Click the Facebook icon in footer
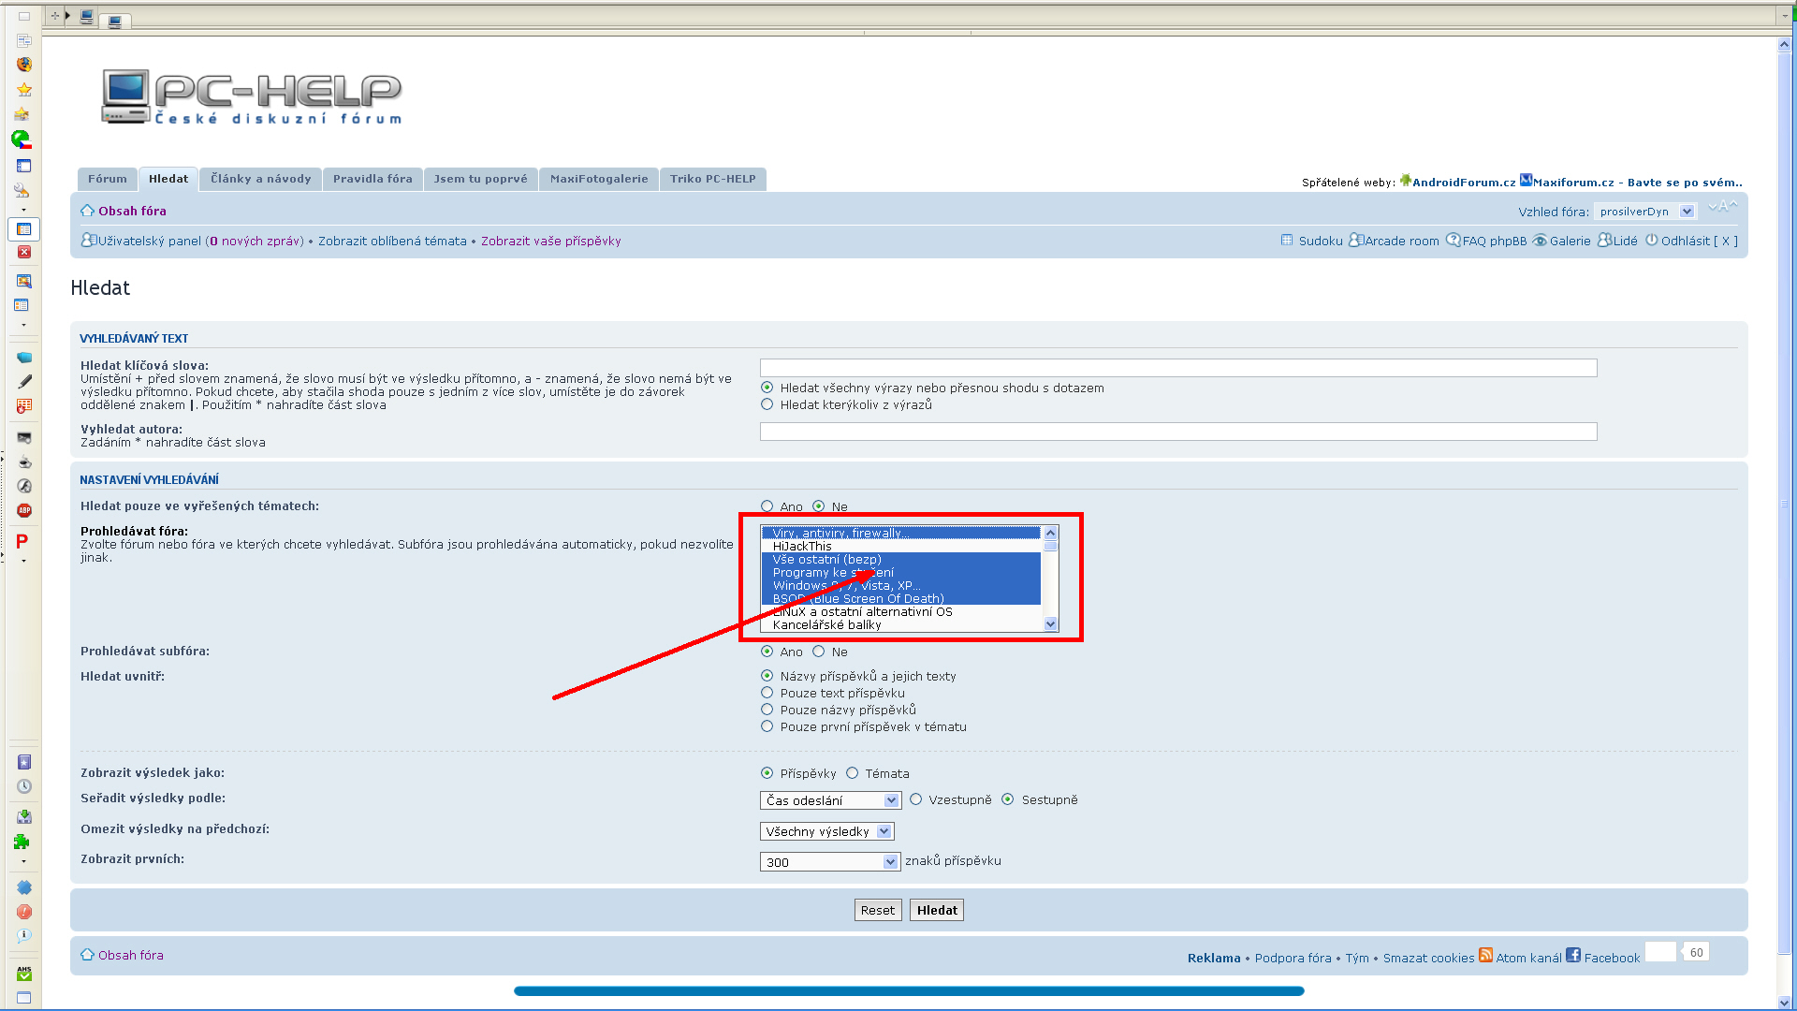Screen dimensions: 1797x1011 (x=1573, y=956)
